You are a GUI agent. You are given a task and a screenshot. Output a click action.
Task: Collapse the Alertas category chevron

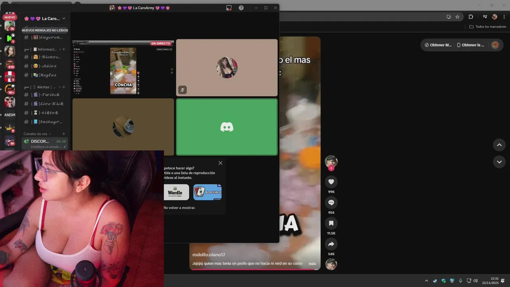coord(60,87)
